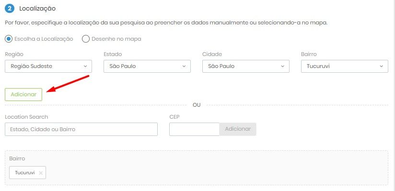
Task: Select the Escolha a Localização radio button
Action: [x=9, y=39]
